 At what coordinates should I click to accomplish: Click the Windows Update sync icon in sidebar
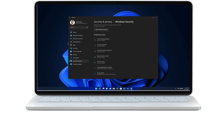[71, 64]
